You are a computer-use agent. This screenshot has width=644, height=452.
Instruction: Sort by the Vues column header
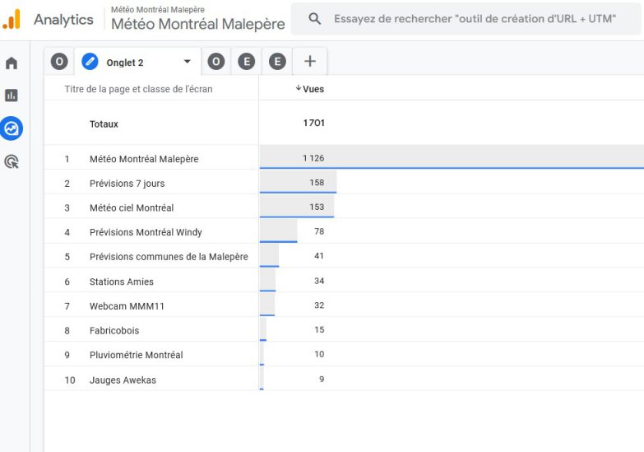click(310, 89)
